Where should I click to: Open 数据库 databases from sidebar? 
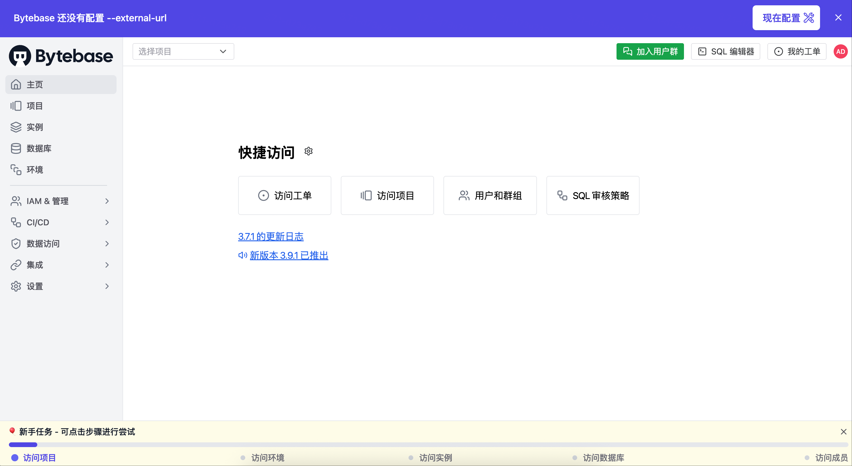click(61, 148)
